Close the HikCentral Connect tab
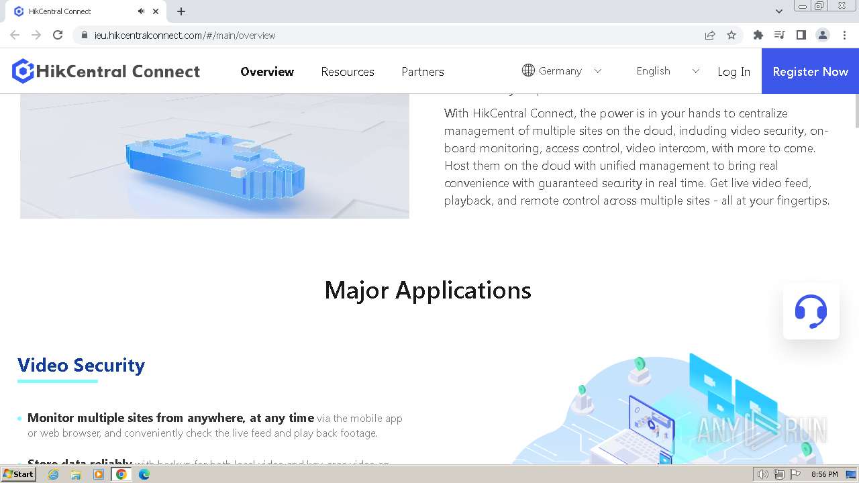The image size is (859, 483). tap(156, 11)
